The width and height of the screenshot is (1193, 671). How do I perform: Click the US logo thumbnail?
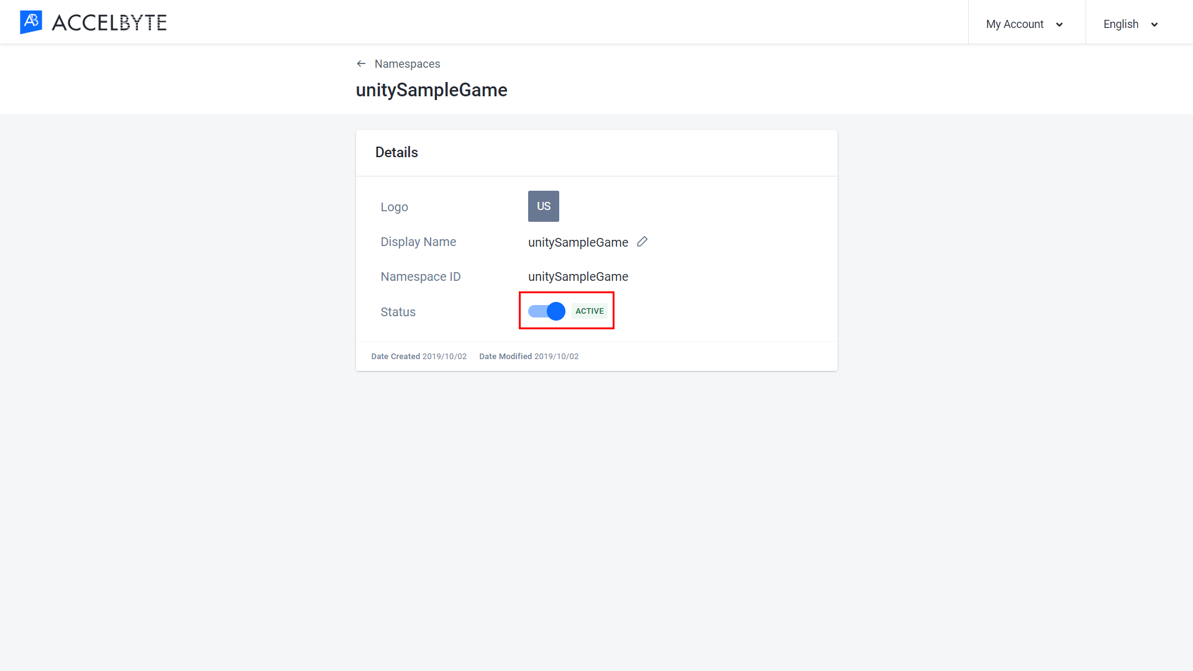coord(544,206)
